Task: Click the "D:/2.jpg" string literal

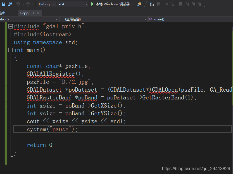Action: point(75,82)
